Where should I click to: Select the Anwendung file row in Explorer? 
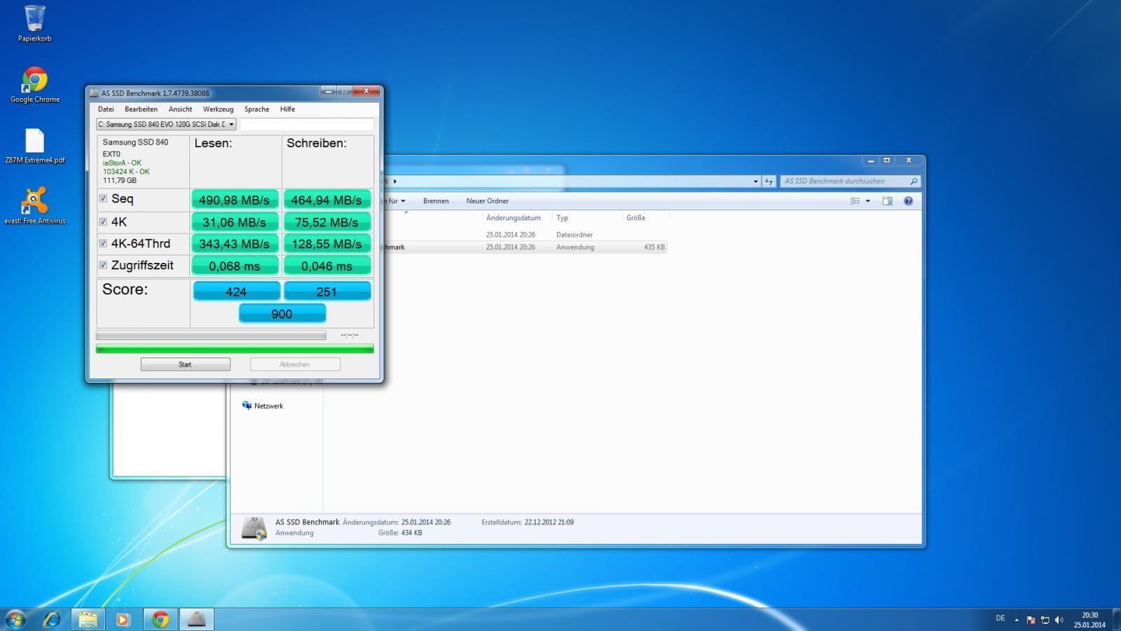[525, 247]
